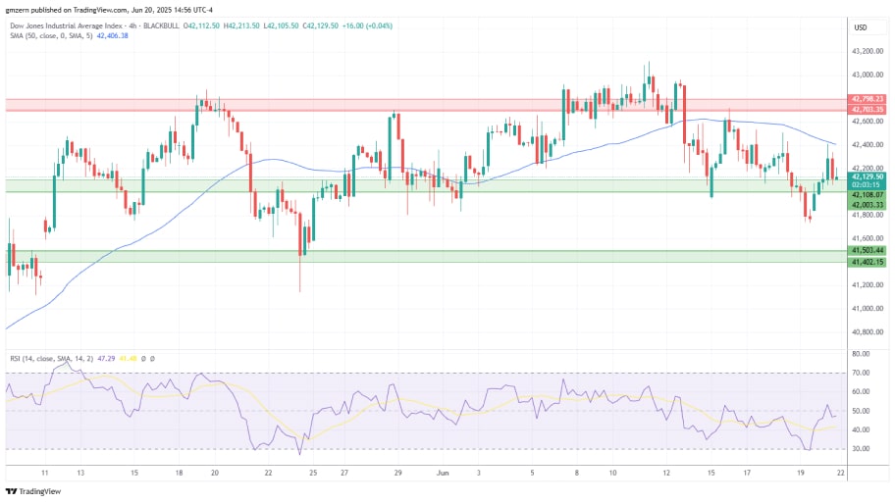Viewport: 895px width, 503px height.
Task: Click the red 42,798.23 price label
Action: 868,99
